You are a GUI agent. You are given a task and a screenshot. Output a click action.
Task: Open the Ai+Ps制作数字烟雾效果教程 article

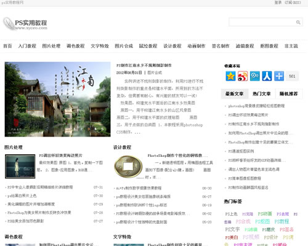point(139,188)
